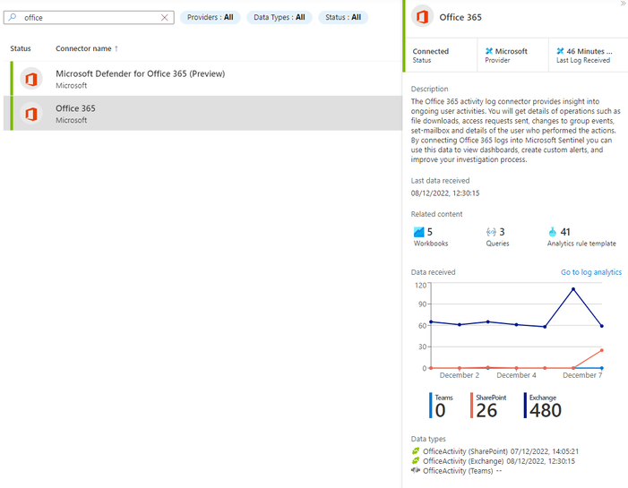Screen dimensions: 628x488
Task: Clear the search box text
Action: [164, 17]
